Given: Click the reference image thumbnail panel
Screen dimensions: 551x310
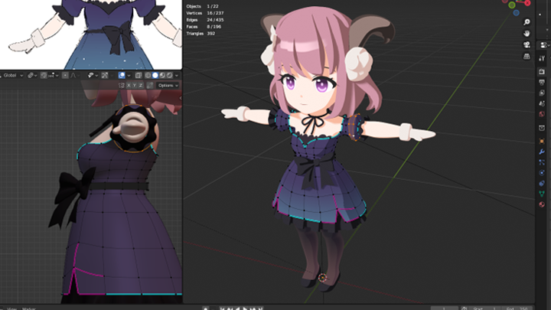Looking at the screenshot, I should point(91,34).
